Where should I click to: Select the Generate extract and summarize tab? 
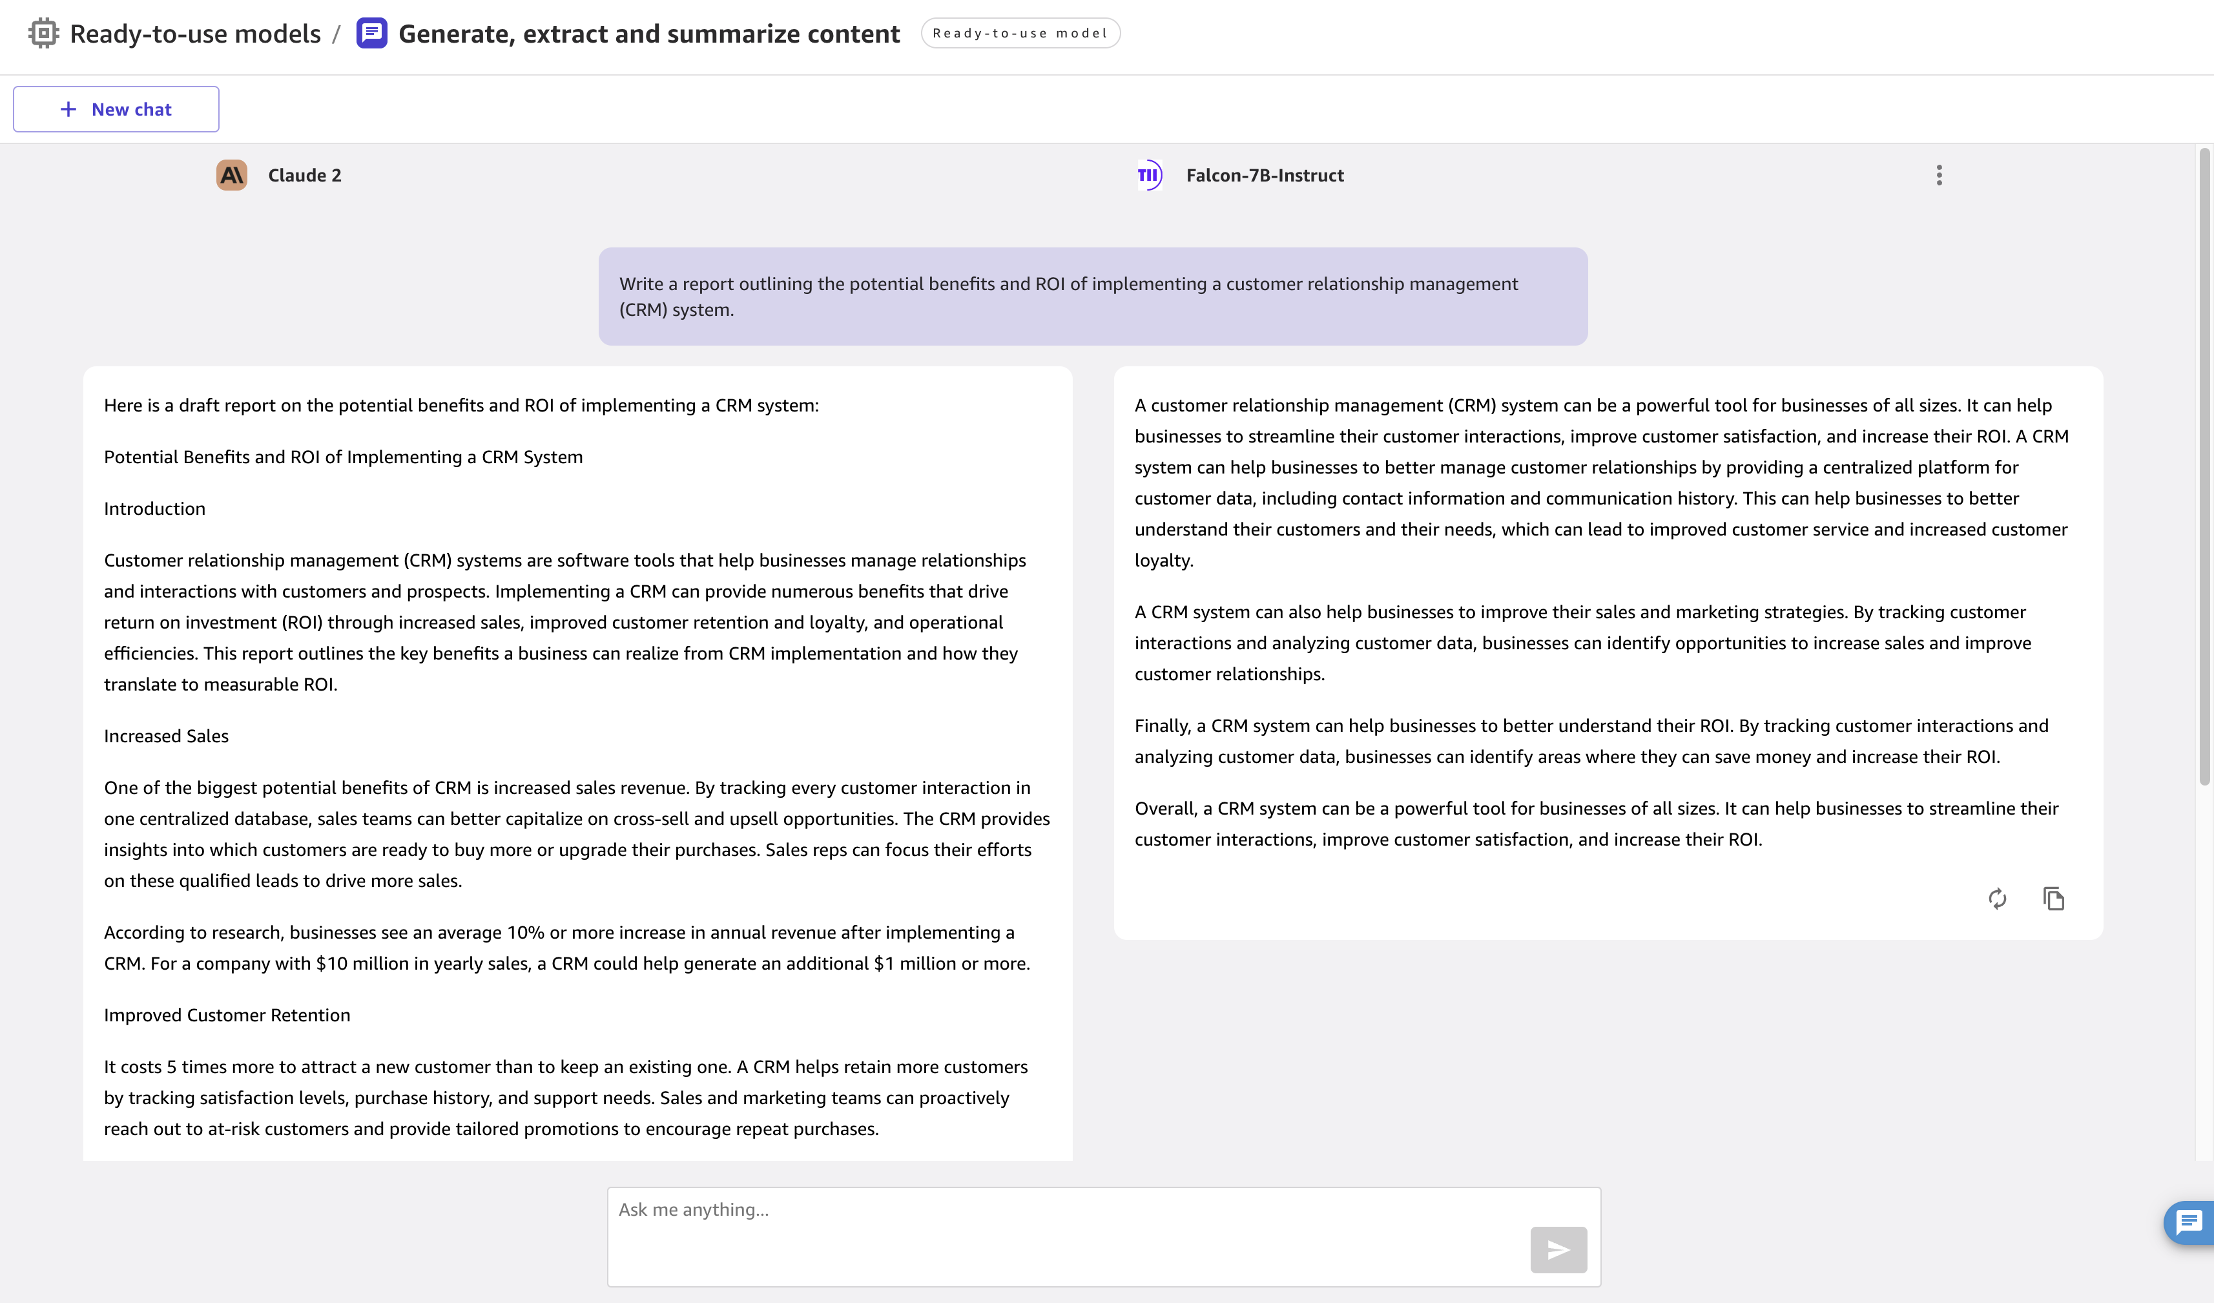tap(648, 32)
